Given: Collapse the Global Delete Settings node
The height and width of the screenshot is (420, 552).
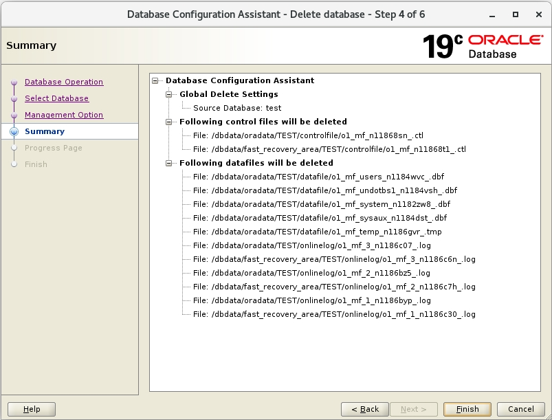Looking at the screenshot, I should [x=169, y=94].
